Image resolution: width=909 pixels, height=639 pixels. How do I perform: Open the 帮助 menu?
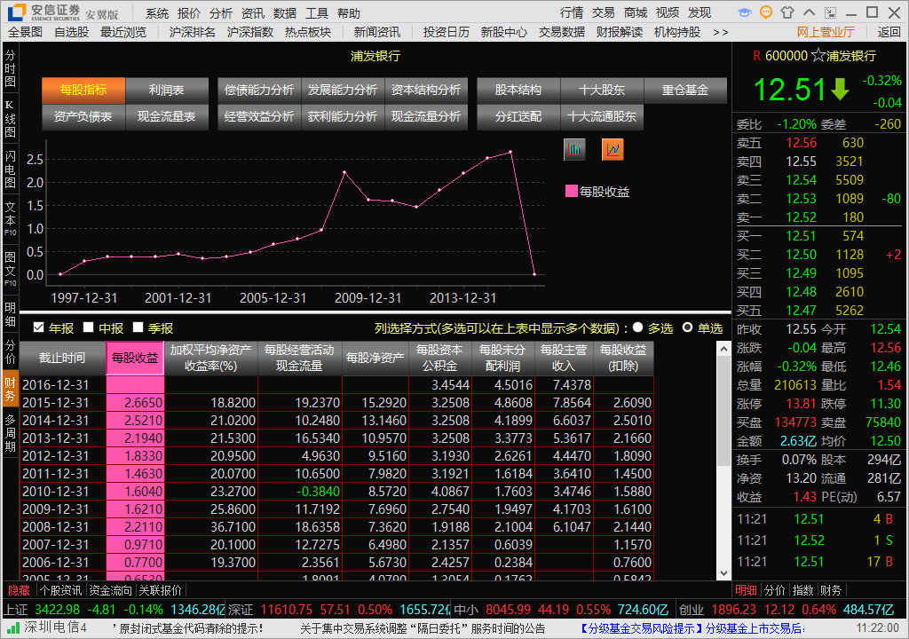point(348,13)
